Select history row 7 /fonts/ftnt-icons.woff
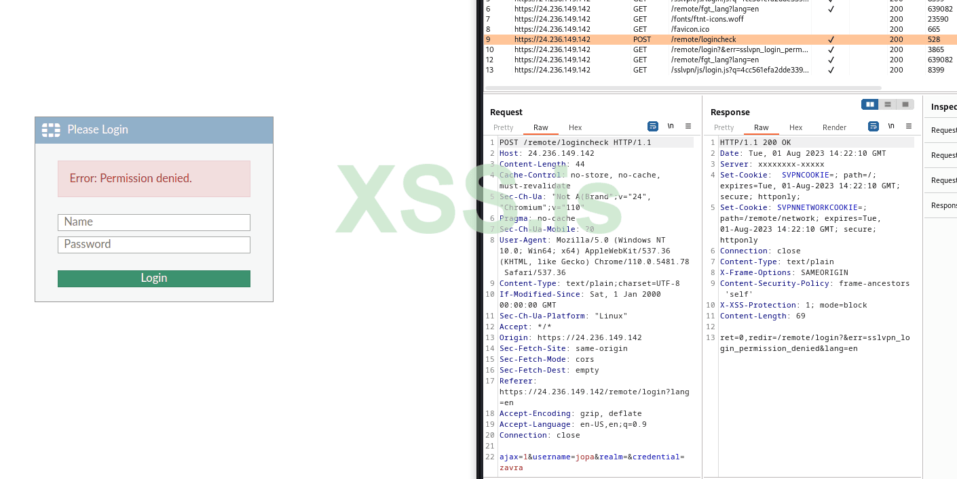The height and width of the screenshot is (479, 957). (x=720, y=19)
